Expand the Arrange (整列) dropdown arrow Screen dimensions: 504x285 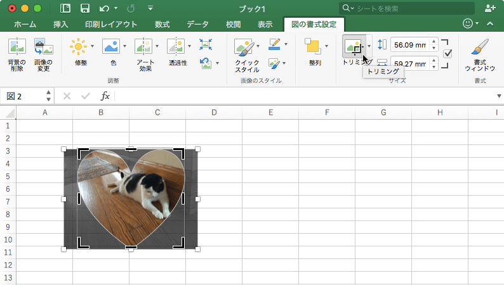pos(326,46)
